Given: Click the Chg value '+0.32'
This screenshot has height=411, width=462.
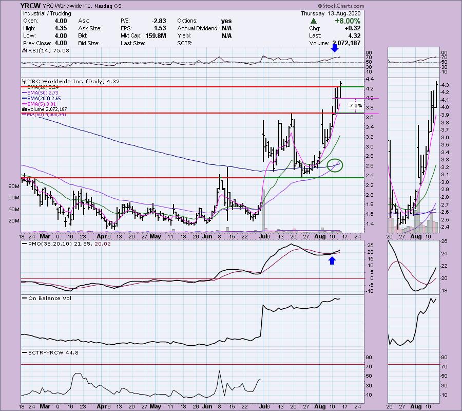Looking at the screenshot, I should pos(353,28).
